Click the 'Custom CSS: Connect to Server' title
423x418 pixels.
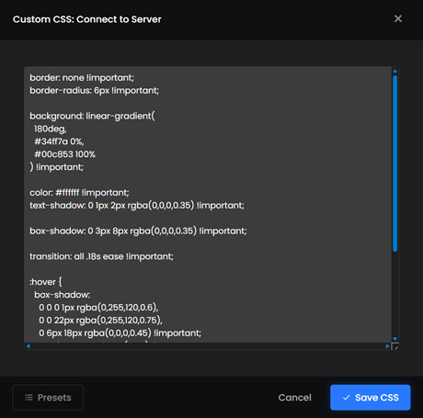tap(86, 19)
